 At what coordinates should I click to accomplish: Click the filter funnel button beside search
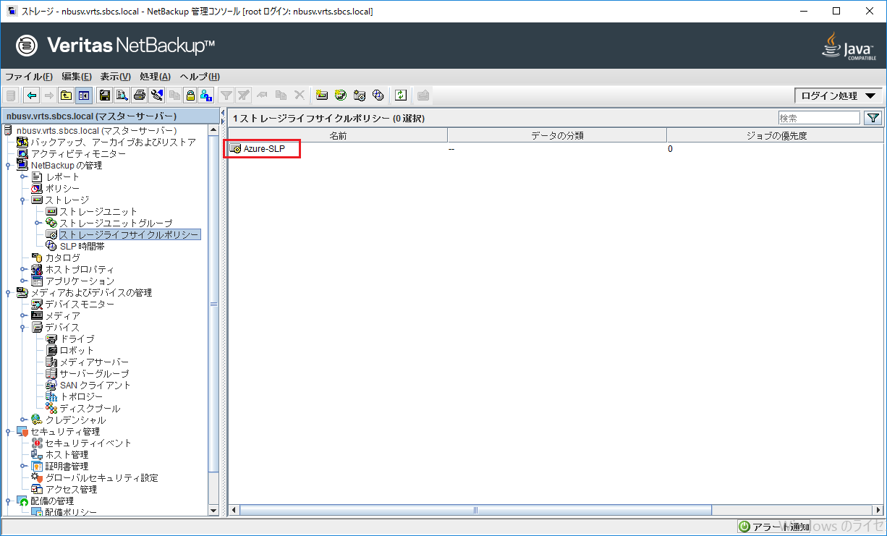(873, 118)
